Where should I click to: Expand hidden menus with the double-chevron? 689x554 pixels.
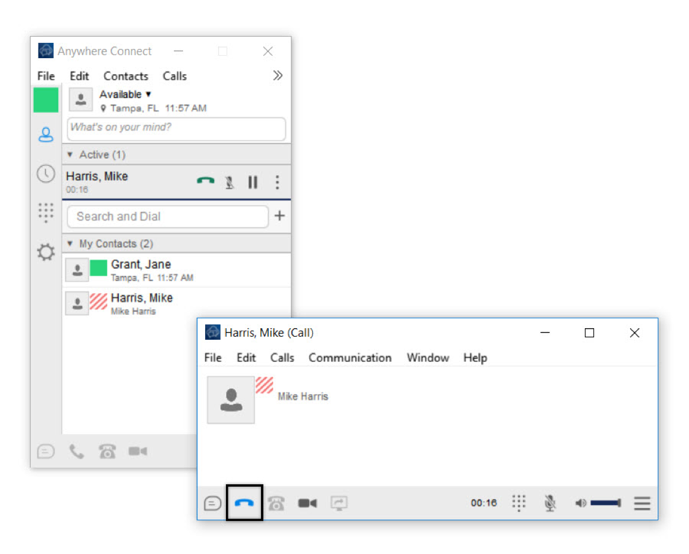pyautogui.click(x=277, y=75)
